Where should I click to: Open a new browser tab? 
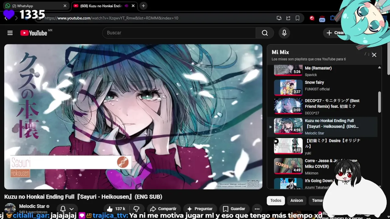tap(143, 6)
